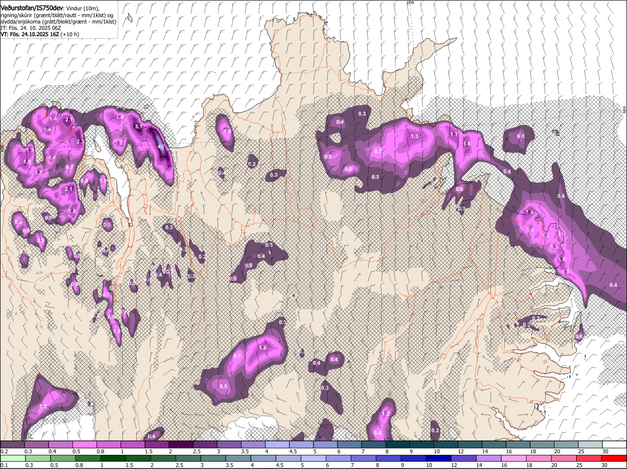
Task: Click the 4.7 precipitation value on the map
Action: pyautogui.click(x=161, y=146)
